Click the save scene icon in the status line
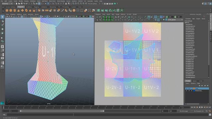Screen dimensions: 212x119 22,4
